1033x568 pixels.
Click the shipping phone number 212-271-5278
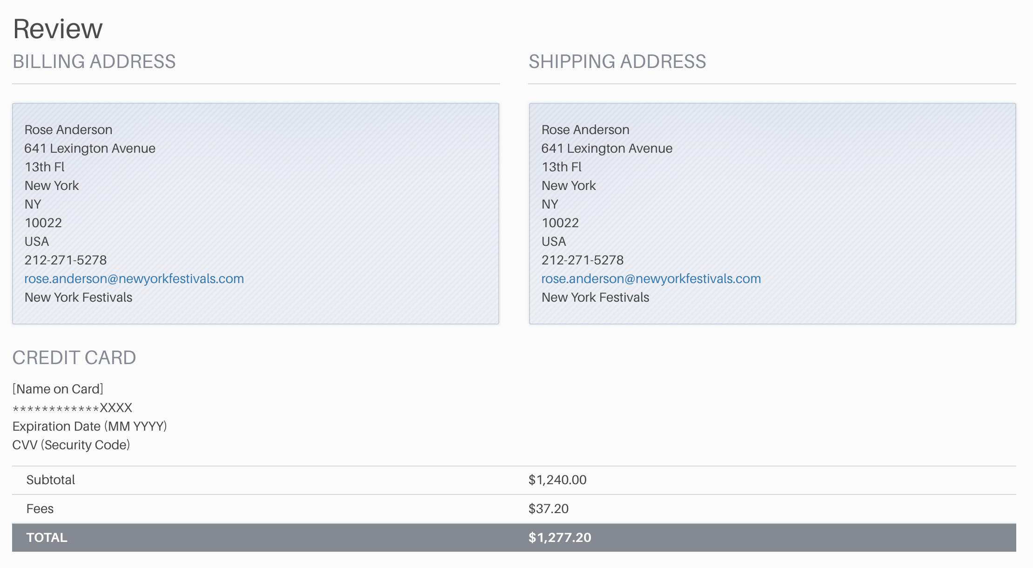[583, 260]
